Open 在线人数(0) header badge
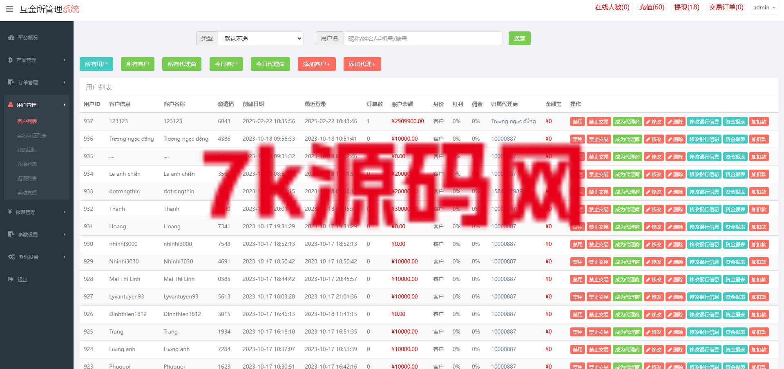 pos(612,7)
